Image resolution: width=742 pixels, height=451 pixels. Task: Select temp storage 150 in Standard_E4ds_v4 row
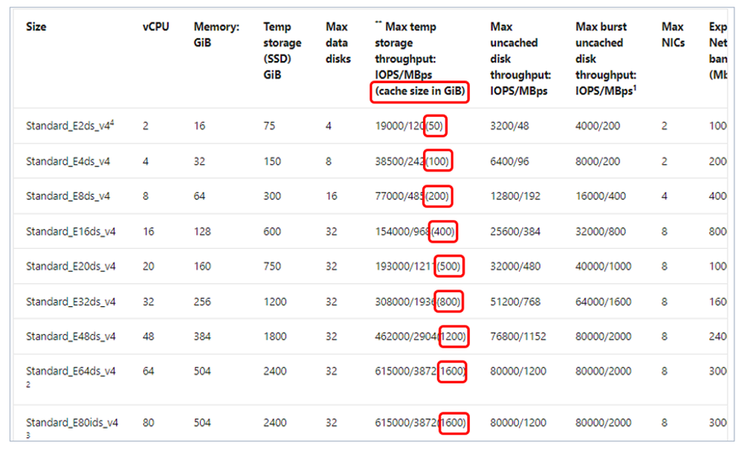tap(272, 162)
